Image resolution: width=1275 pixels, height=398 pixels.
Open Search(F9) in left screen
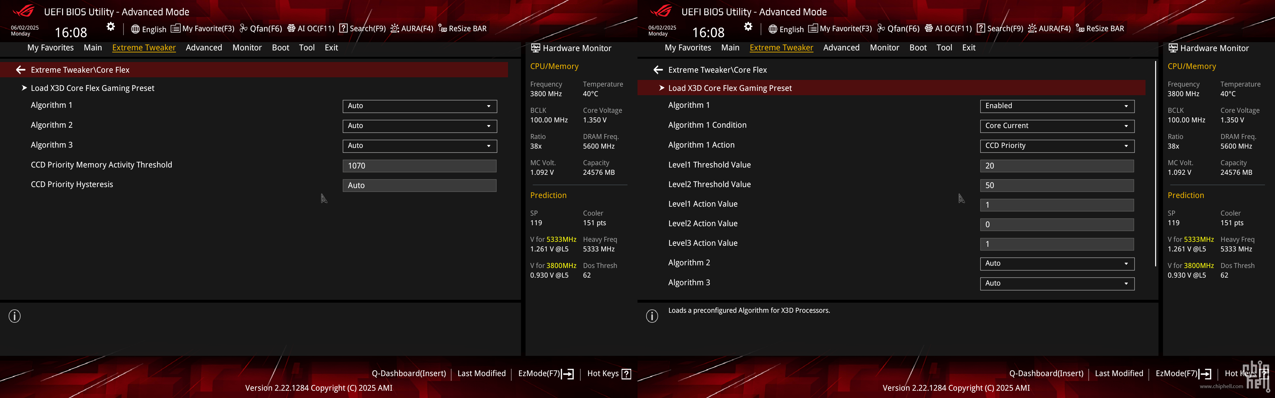point(362,29)
